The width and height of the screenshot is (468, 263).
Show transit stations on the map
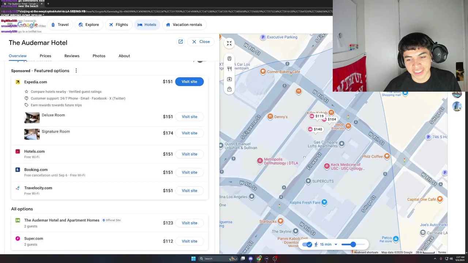[x=229, y=59]
